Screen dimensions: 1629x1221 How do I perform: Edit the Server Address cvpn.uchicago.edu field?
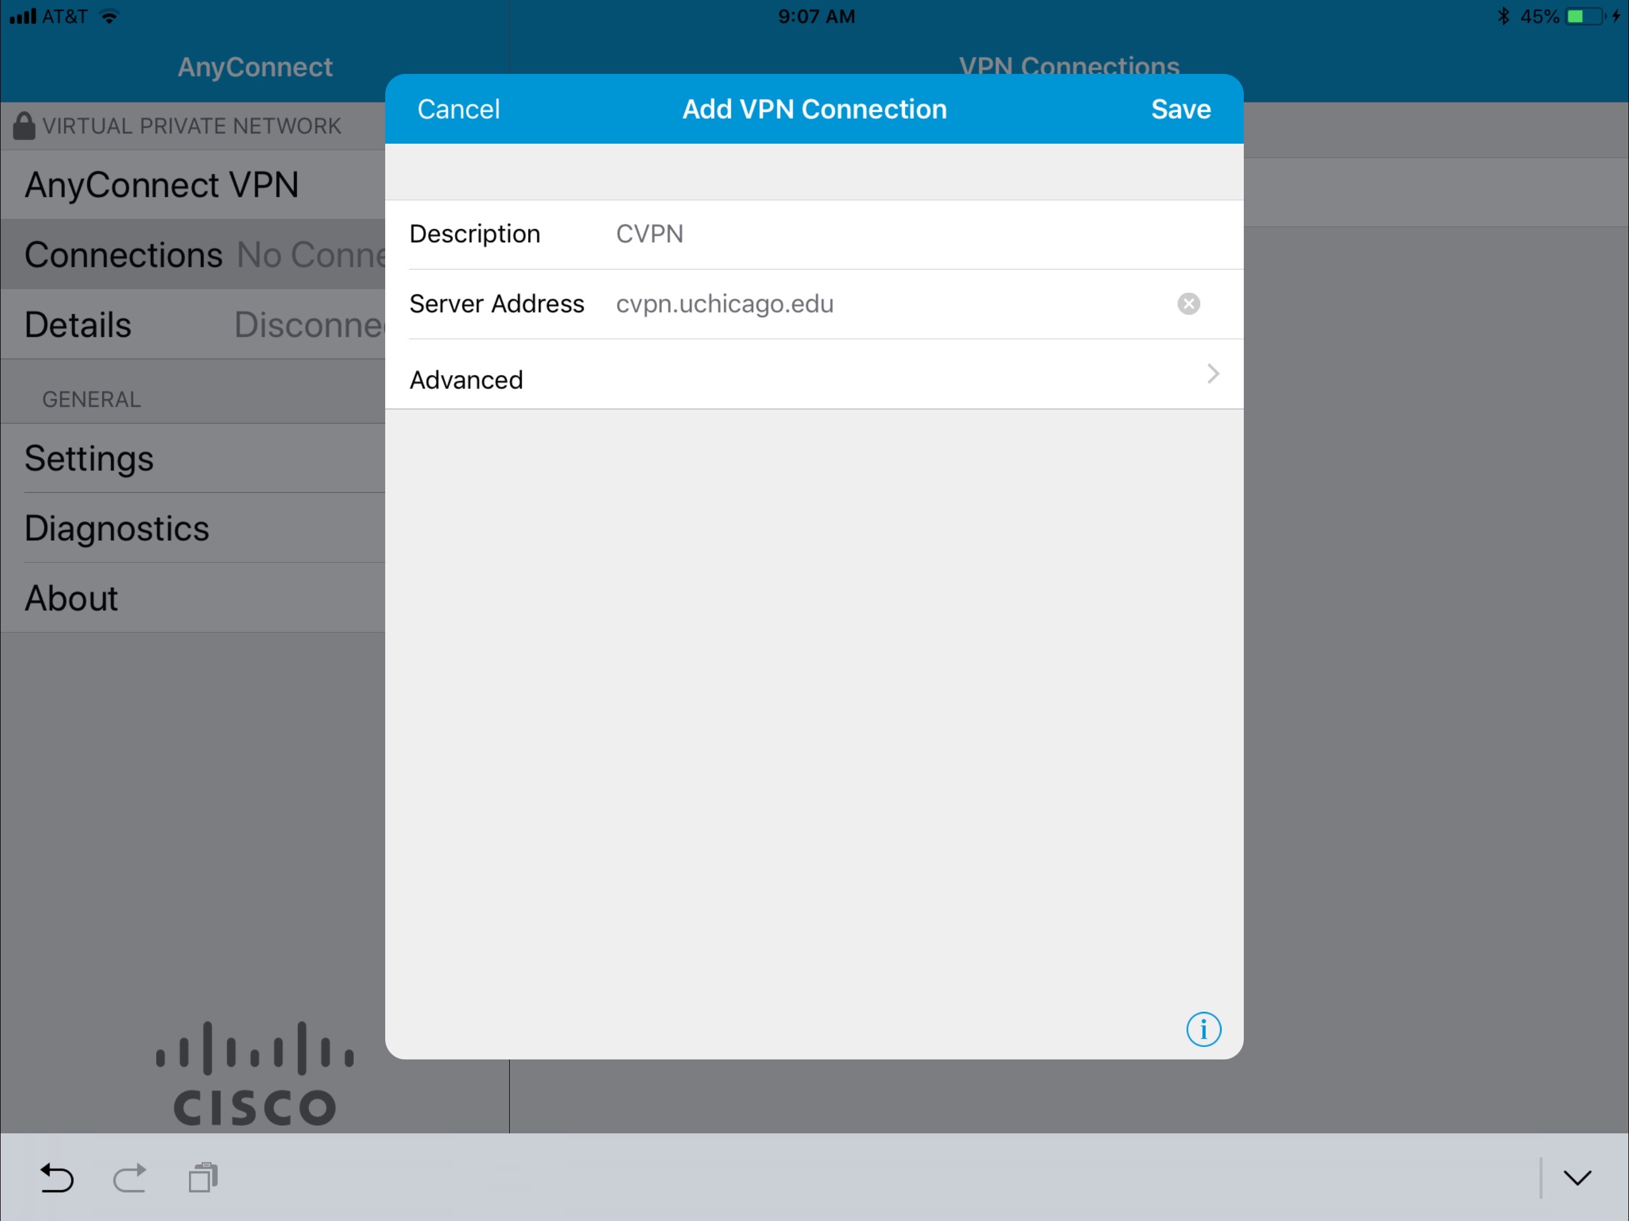[x=884, y=303]
